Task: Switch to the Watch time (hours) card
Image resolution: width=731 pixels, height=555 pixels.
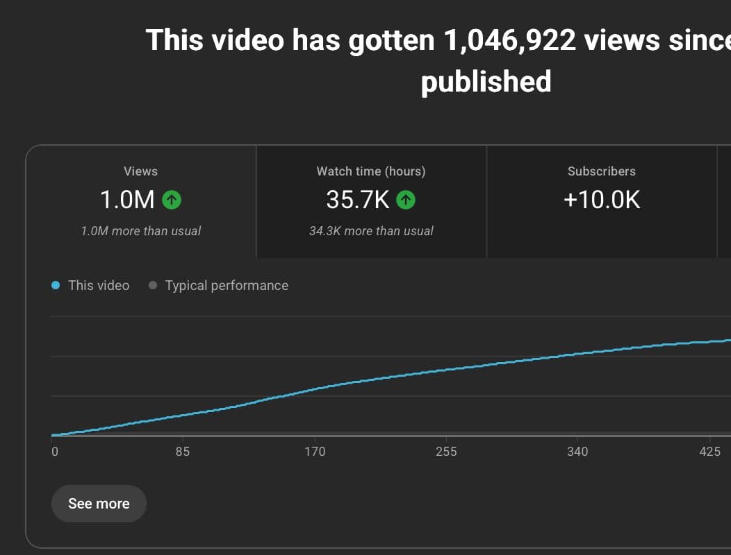Action: pos(370,201)
